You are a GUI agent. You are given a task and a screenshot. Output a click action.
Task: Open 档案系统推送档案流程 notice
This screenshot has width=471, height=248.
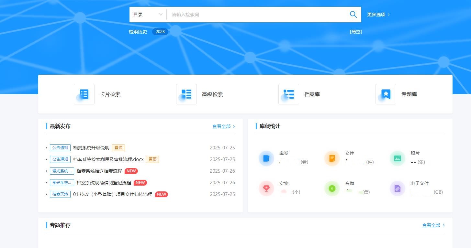pyautogui.click(x=99, y=171)
